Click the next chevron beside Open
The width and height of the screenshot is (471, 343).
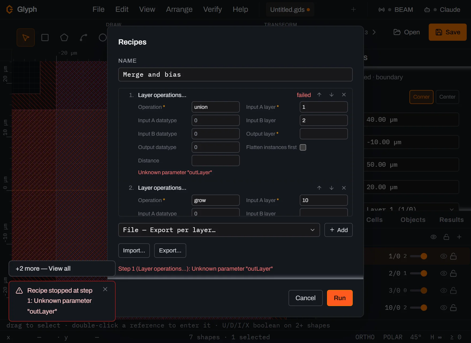374,32
